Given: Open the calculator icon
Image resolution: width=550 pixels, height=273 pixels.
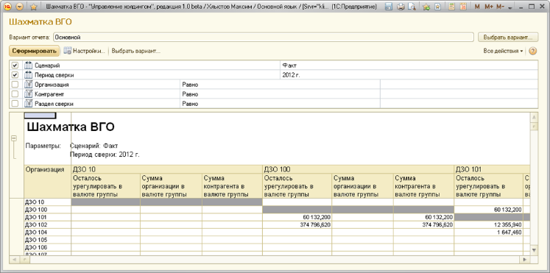Looking at the screenshot, I should coord(452,7).
